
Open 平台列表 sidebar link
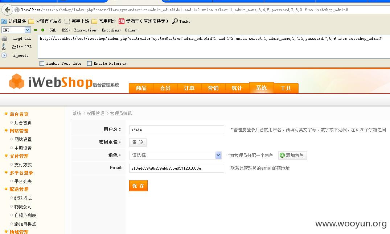(23, 182)
